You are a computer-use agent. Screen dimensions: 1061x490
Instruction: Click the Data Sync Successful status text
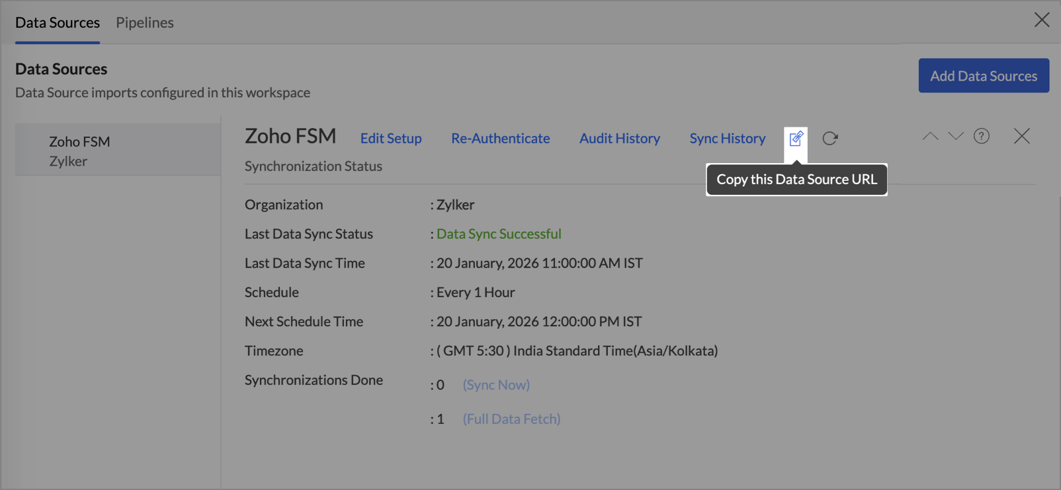(x=499, y=234)
